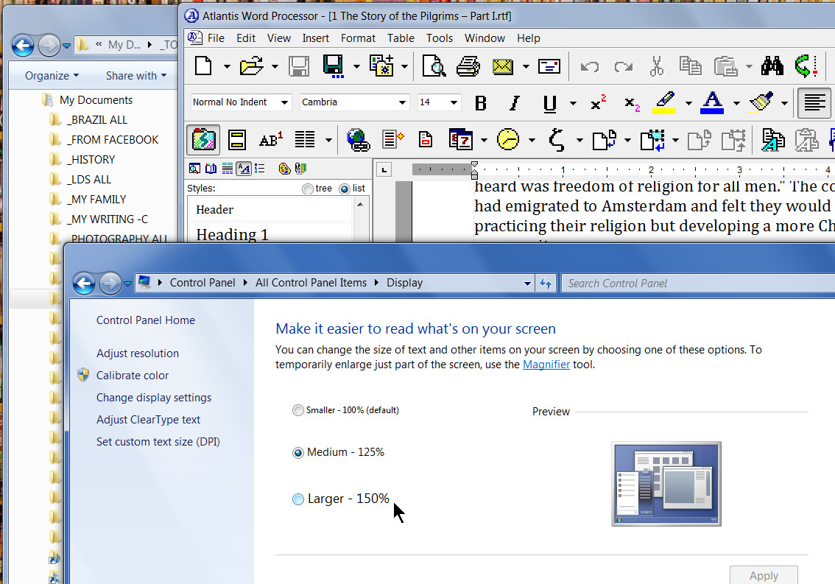
Task: Click the Redo arrow icon
Action: (624, 66)
